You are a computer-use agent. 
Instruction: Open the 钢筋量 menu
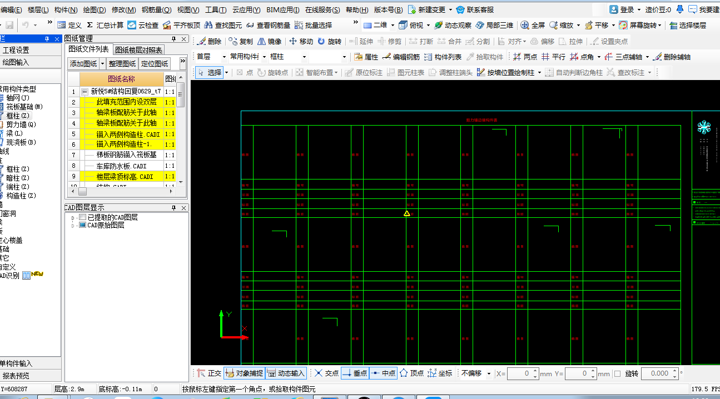[157, 10]
